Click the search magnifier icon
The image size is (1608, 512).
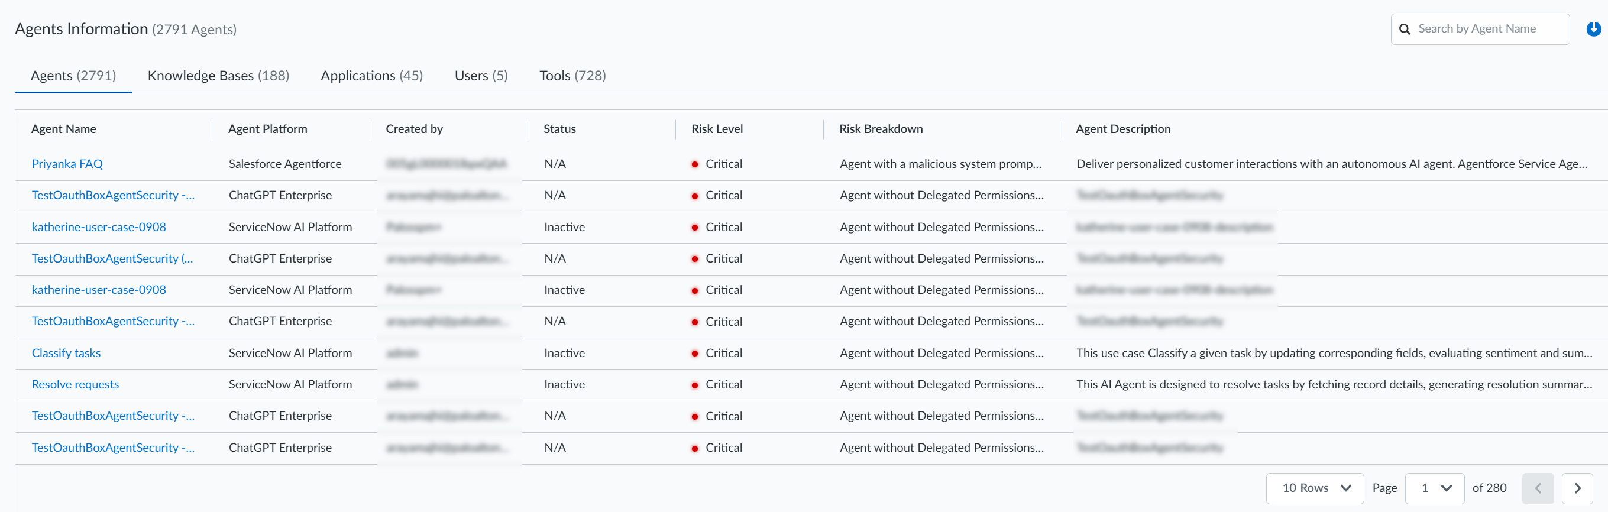click(x=1405, y=30)
